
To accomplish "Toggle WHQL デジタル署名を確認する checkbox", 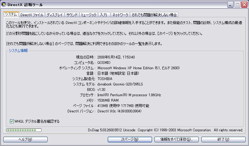I will tap(12, 121).
